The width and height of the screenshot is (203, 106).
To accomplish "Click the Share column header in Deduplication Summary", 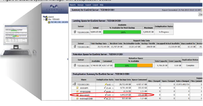I will [84, 79].
